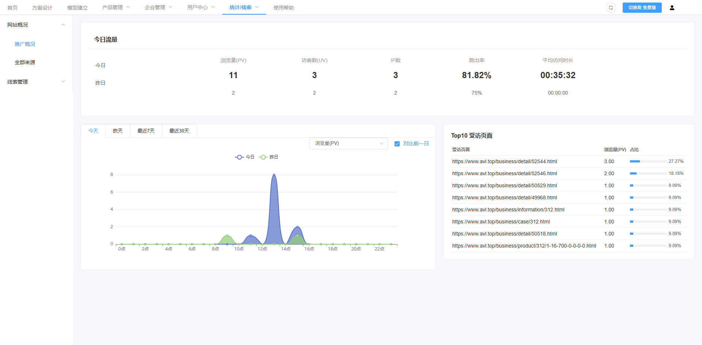Click the 浏览量(PV) column header in Top10 table
This screenshot has width=702, height=345.
(615, 150)
